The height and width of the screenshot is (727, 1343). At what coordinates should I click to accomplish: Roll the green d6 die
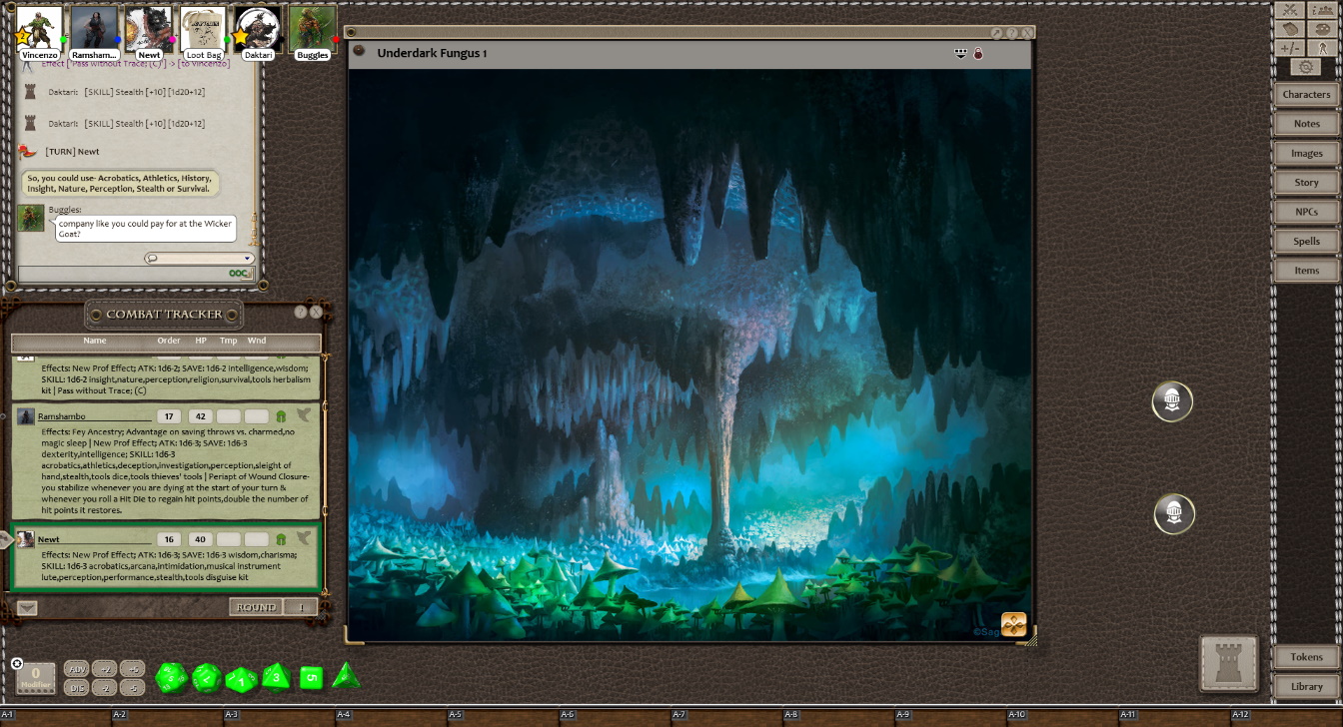pyautogui.click(x=312, y=678)
